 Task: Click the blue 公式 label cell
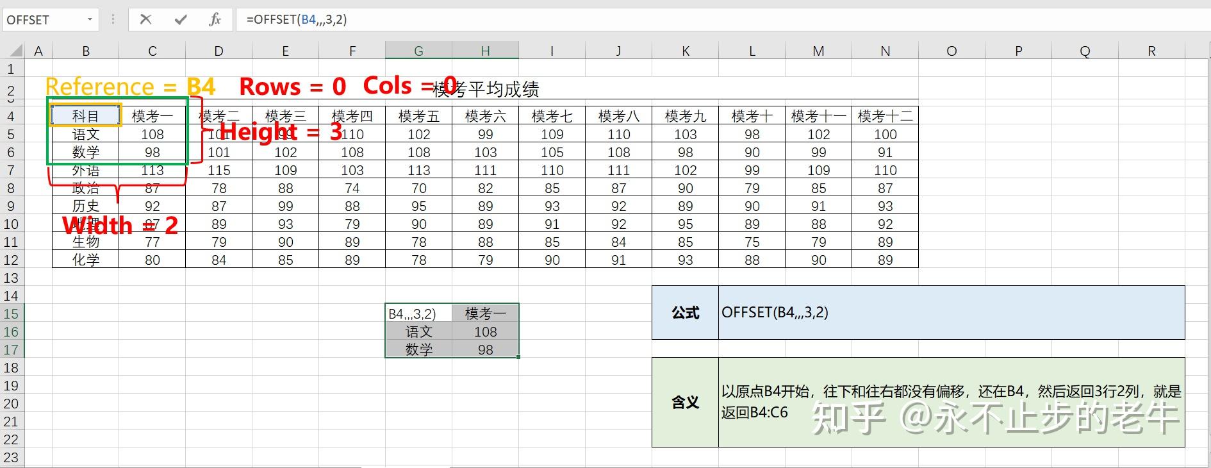point(685,313)
